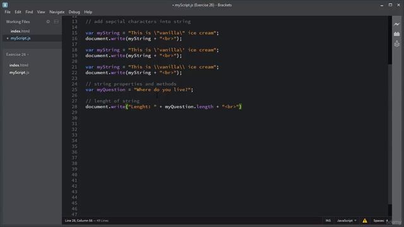The width and height of the screenshot is (404, 227).
Task: Open myScript.js in Exercise 26 tree
Action: (x=20, y=73)
